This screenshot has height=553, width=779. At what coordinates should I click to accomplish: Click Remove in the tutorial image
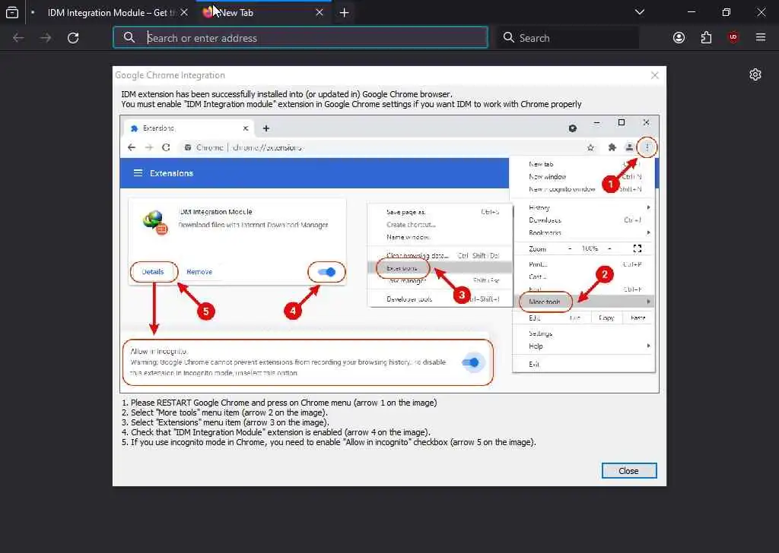tap(199, 272)
